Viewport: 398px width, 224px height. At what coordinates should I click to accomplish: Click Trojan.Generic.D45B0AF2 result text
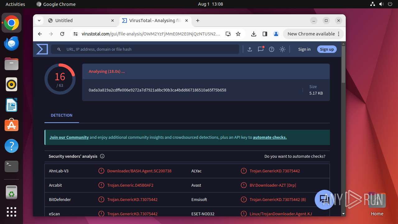click(130, 185)
